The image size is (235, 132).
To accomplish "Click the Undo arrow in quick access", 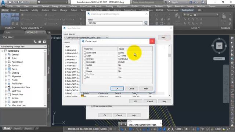I will click(26, 2).
